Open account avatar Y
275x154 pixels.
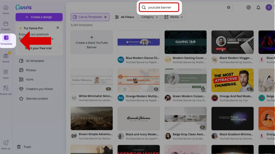pyautogui.click(x=269, y=7)
